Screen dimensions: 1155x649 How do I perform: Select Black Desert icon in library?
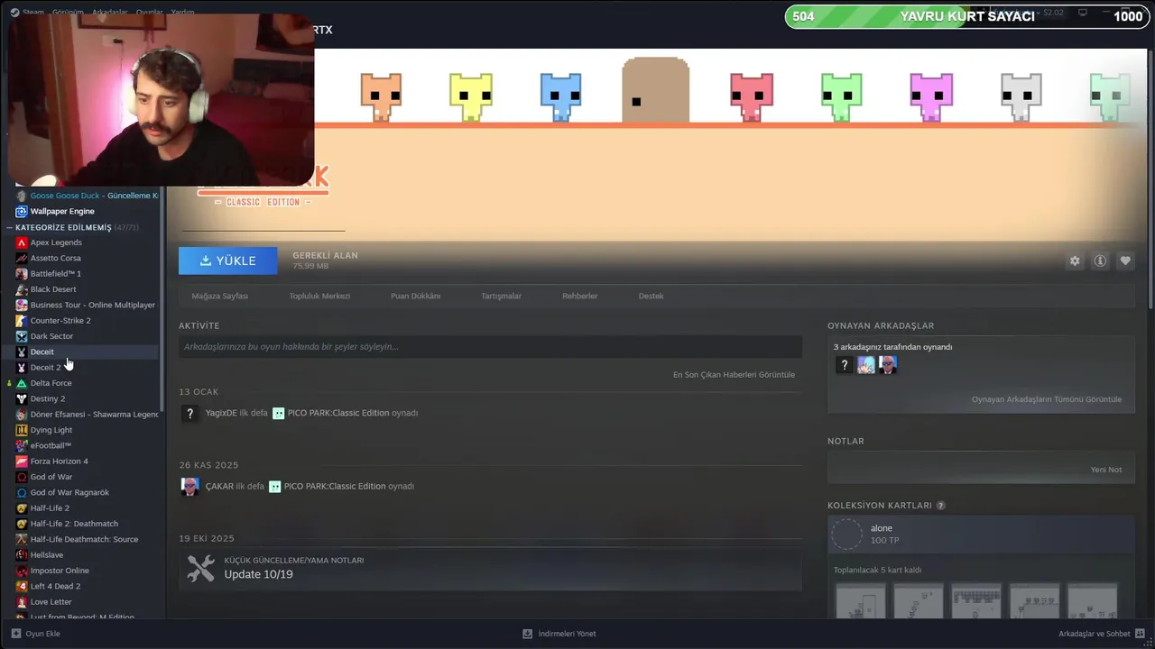(x=22, y=289)
